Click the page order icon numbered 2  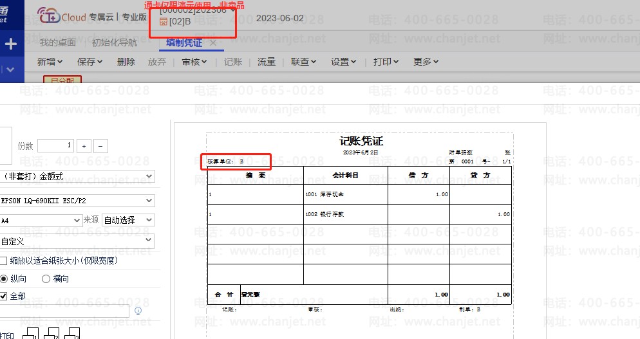tap(52, 333)
